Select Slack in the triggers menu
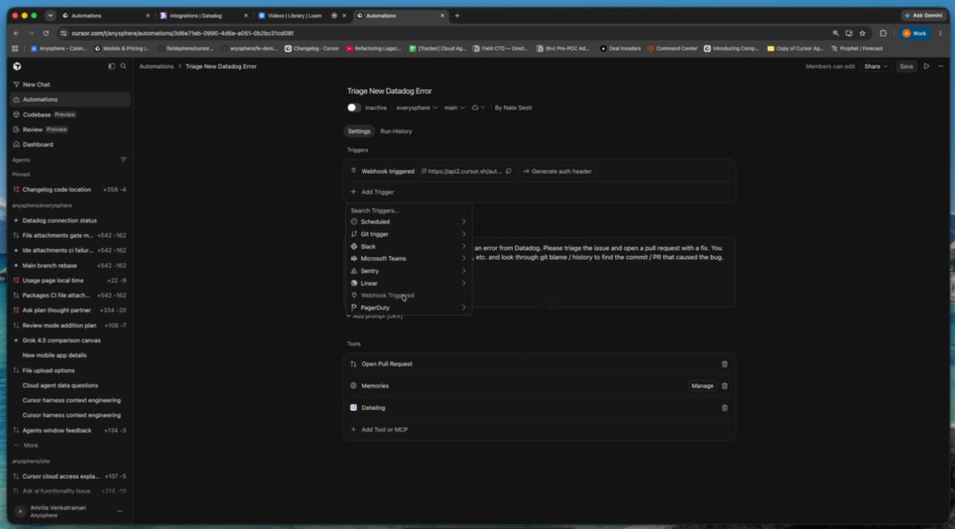The image size is (955, 529). click(408, 246)
